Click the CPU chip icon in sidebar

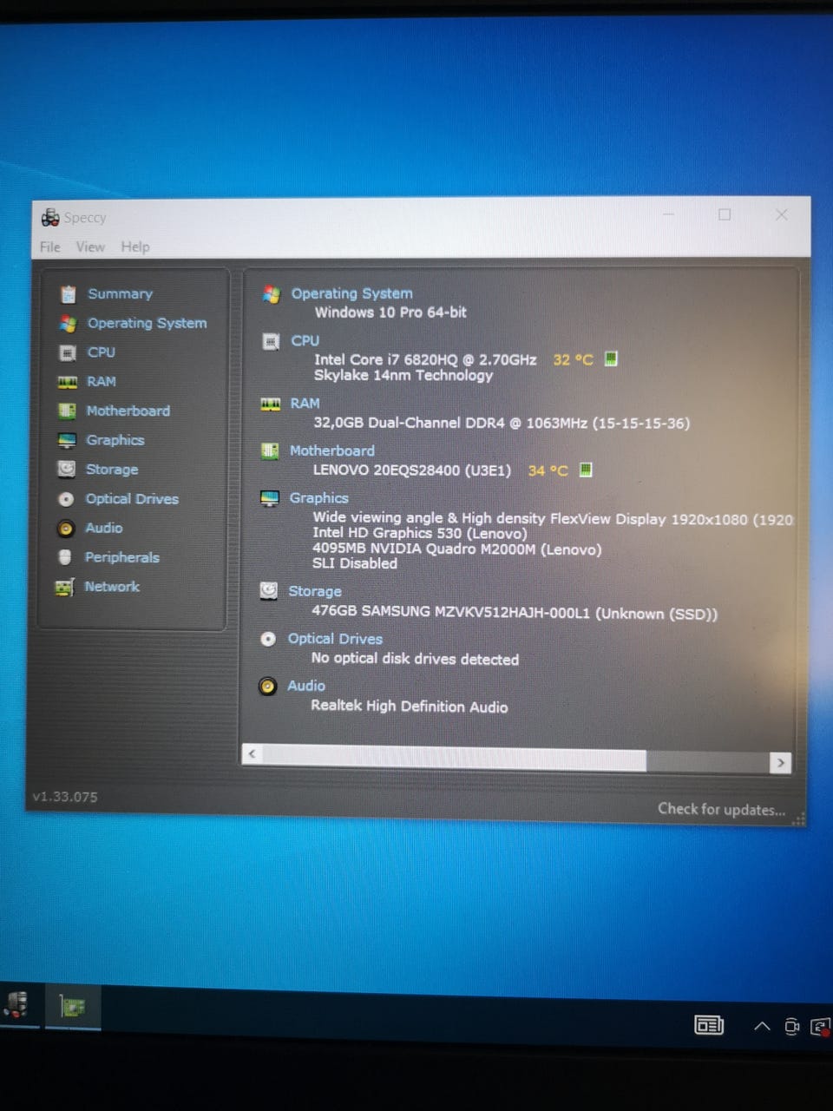[67, 352]
